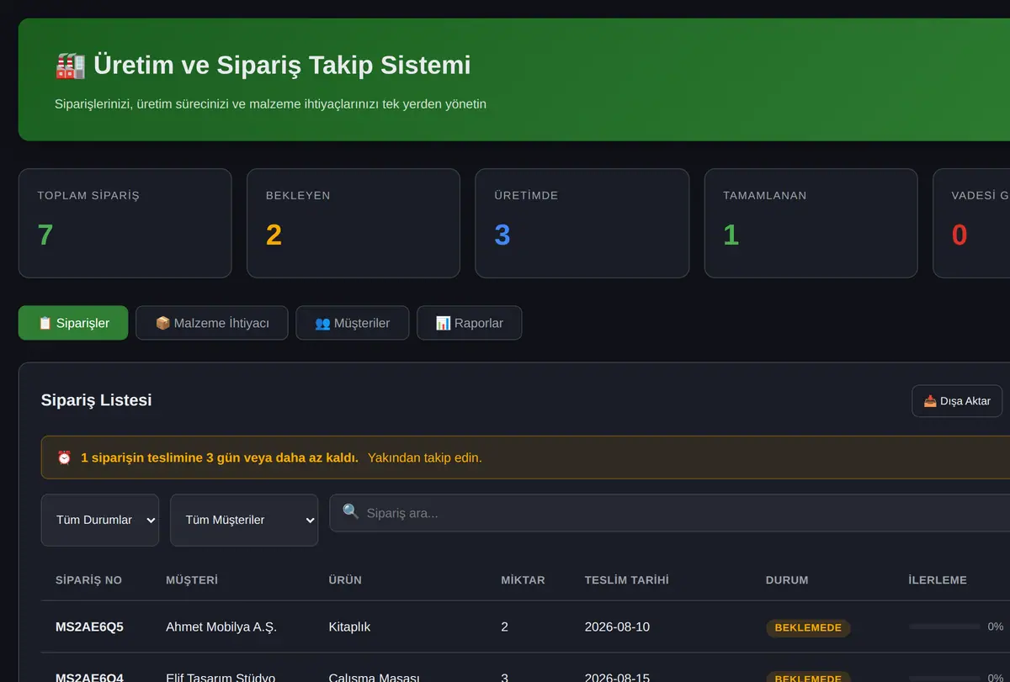Open the Siparişler tab
The image size is (1010, 682).
point(73,323)
